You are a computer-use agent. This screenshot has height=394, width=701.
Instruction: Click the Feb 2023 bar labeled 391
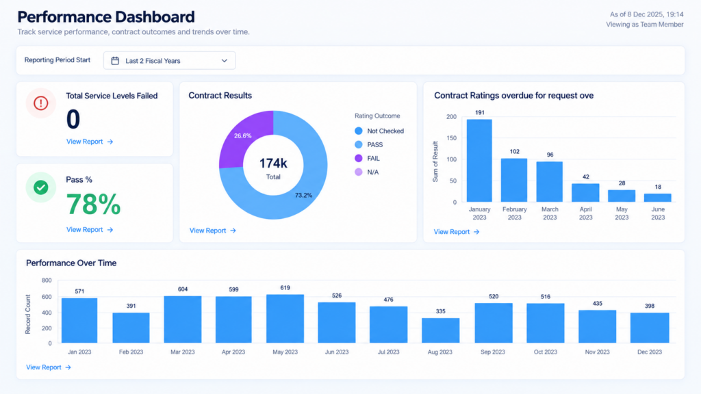tap(131, 328)
